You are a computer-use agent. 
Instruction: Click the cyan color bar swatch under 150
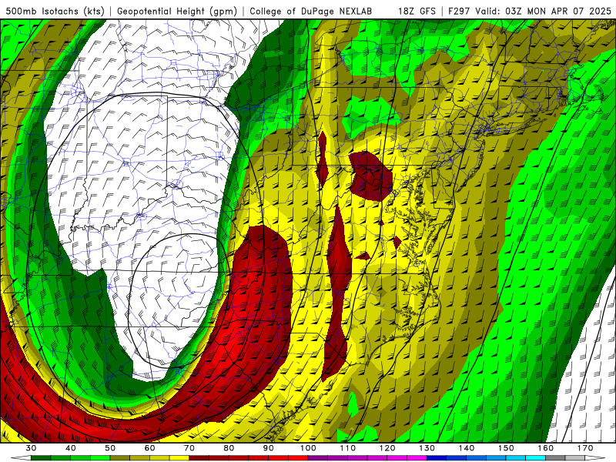516,458
